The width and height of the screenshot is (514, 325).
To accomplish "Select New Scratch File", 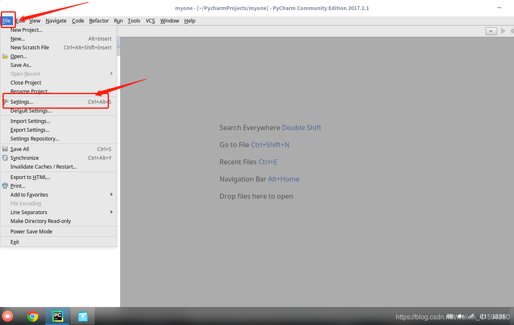I will point(58,47).
